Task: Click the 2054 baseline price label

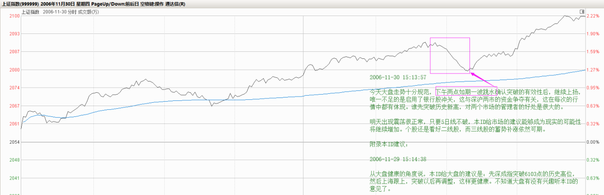Action: click(x=14, y=142)
